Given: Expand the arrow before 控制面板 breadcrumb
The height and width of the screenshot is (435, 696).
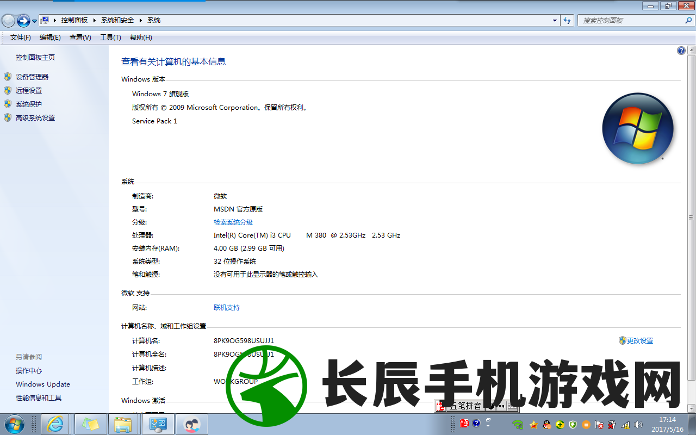Looking at the screenshot, I should (55, 20).
